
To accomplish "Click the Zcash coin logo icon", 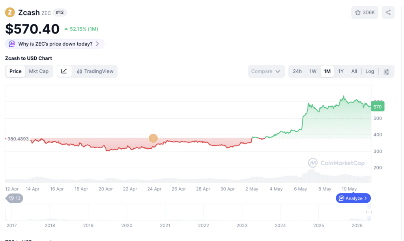I will click(10, 12).
